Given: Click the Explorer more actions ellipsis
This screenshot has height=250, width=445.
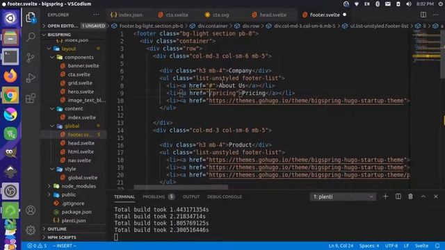Looking at the screenshot, I should [x=96, y=15].
